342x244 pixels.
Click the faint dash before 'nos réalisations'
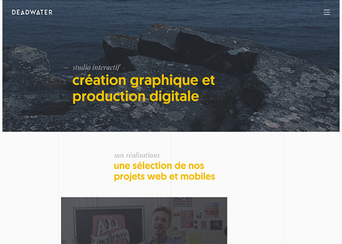click(107, 156)
